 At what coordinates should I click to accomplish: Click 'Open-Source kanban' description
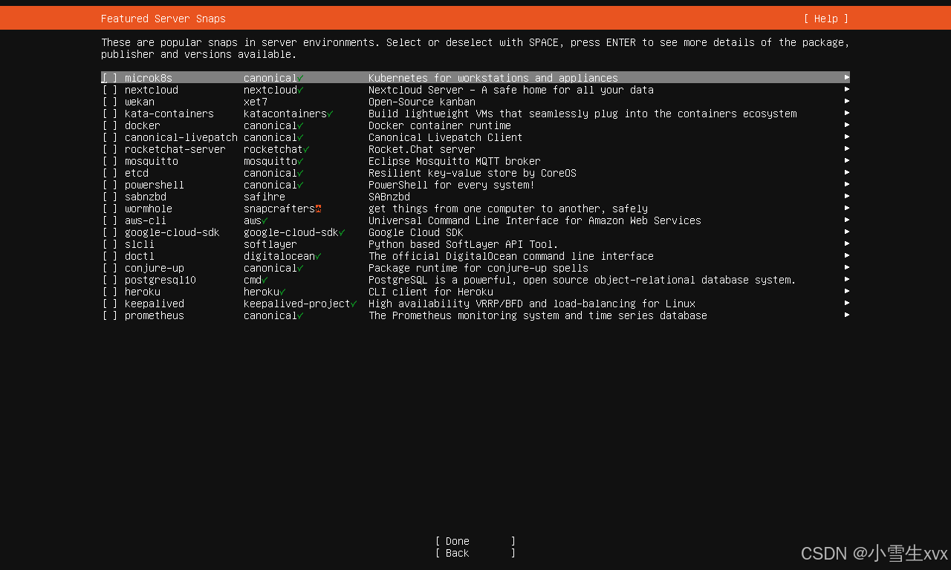(x=422, y=102)
